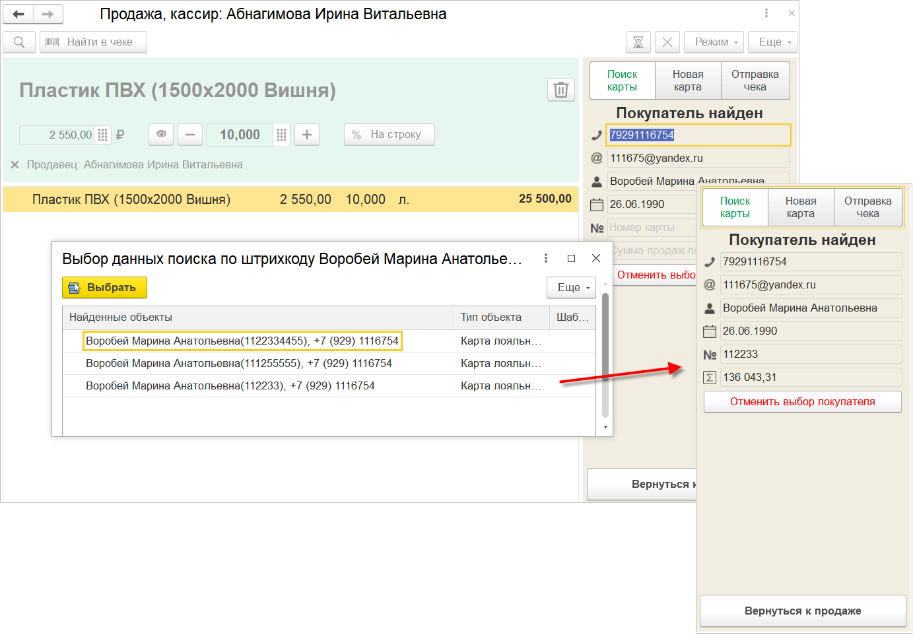Click the X cancel receipt toolbar icon
The height and width of the screenshot is (635, 913).
[667, 42]
